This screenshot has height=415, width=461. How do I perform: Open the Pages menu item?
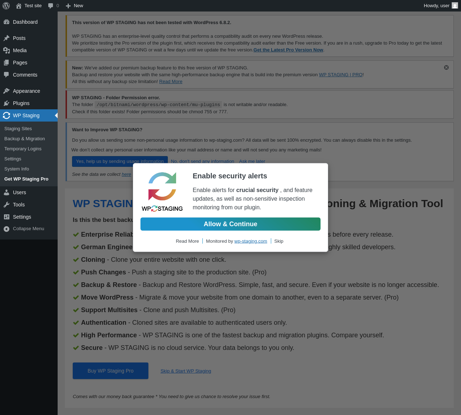(29, 63)
